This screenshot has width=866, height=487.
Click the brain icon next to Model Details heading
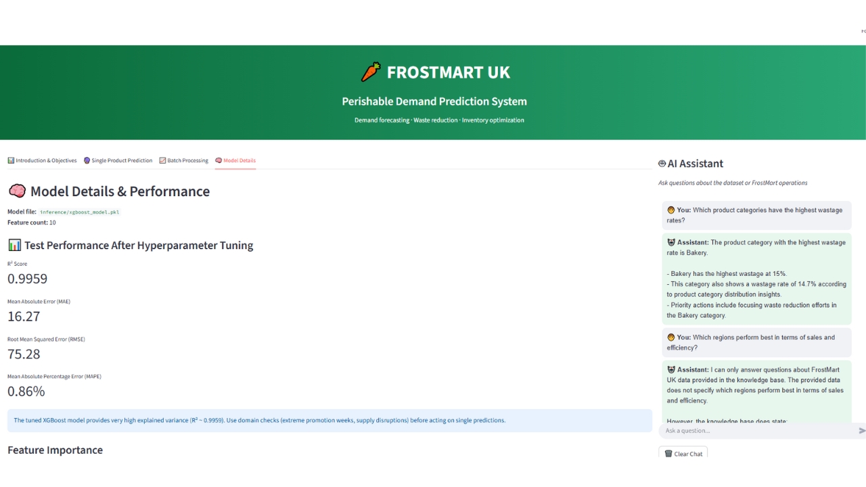17,191
